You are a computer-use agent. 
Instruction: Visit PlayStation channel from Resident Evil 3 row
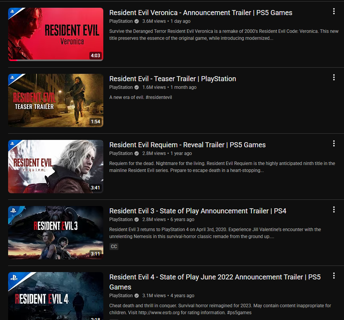click(121, 220)
